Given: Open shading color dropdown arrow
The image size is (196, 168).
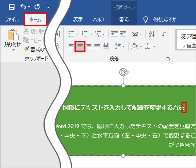Looking at the screenshot, I should point(141,46).
